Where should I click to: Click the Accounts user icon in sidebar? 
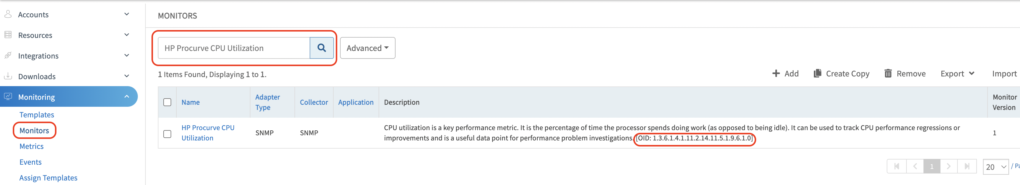point(8,14)
